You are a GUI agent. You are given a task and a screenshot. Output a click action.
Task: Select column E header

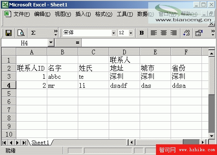tap(155, 52)
